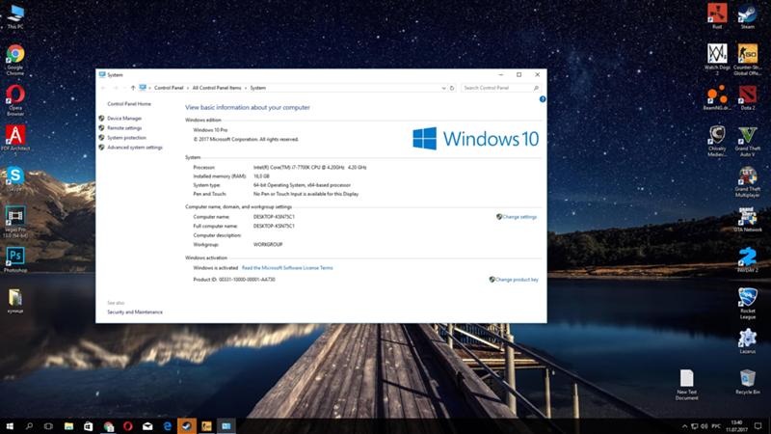
Task: Click the refresh button in address bar
Action: coord(452,88)
